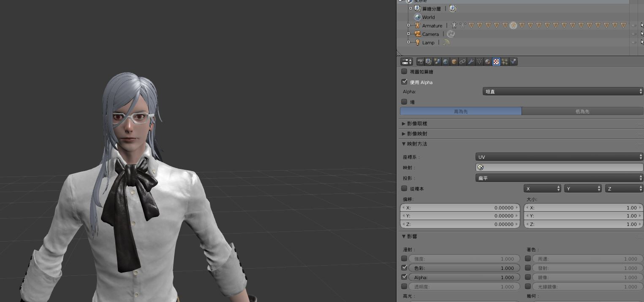Click the pose icon in Armature row

coord(462,26)
